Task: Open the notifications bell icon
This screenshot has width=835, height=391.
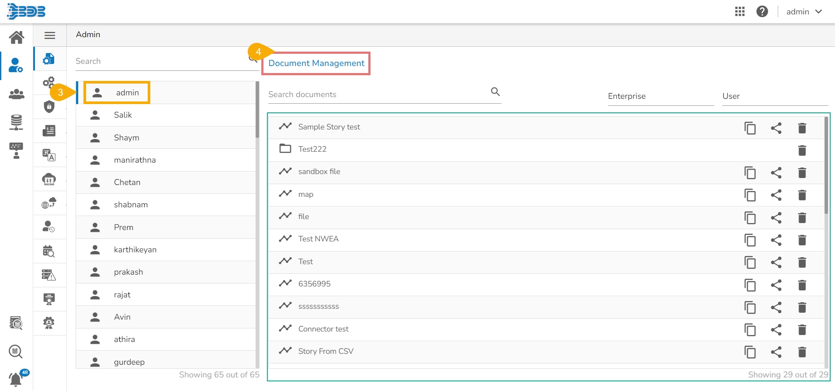Action: (16, 379)
